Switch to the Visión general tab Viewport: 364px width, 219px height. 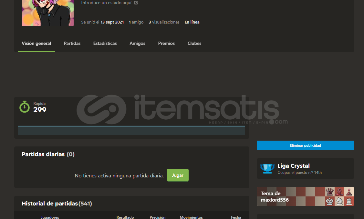click(x=36, y=43)
